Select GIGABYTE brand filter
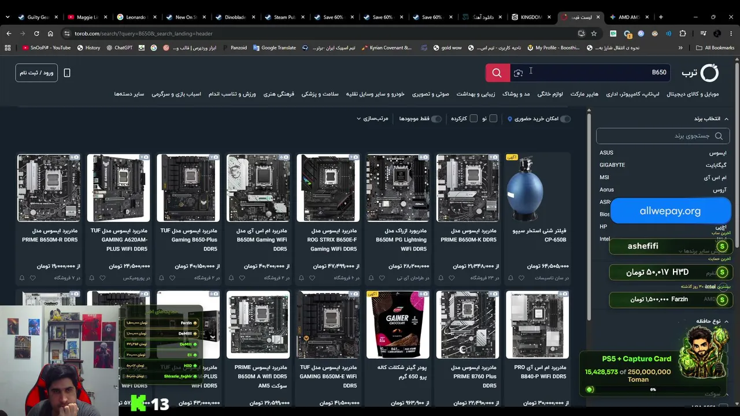 pos(663,165)
